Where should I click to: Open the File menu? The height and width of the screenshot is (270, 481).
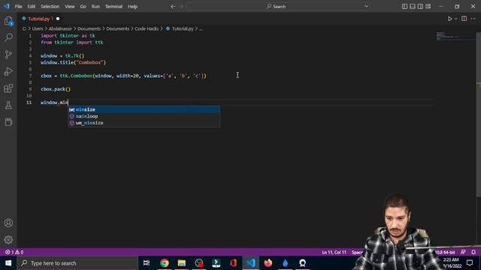(x=18, y=7)
